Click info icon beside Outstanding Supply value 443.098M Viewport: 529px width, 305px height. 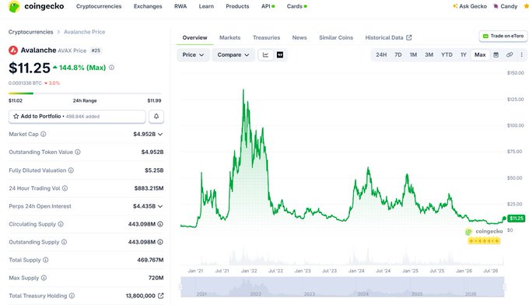[160, 242]
